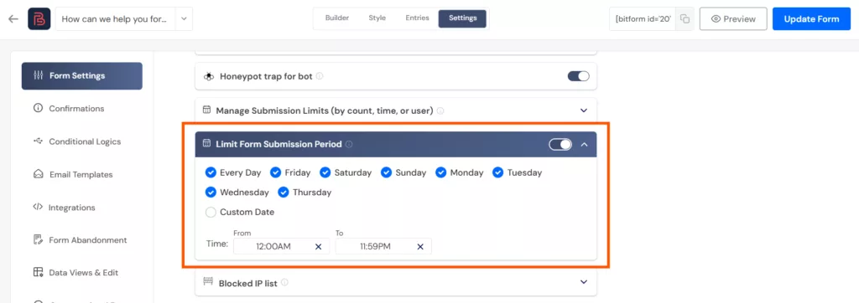Collapse Limit Form Submission Period chevron
Viewport: 859px width, 303px height.
coord(584,145)
